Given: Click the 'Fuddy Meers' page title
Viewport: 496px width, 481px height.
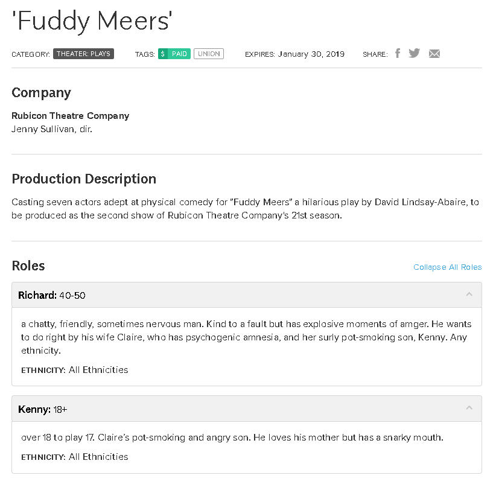Looking at the screenshot, I should point(92,22).
